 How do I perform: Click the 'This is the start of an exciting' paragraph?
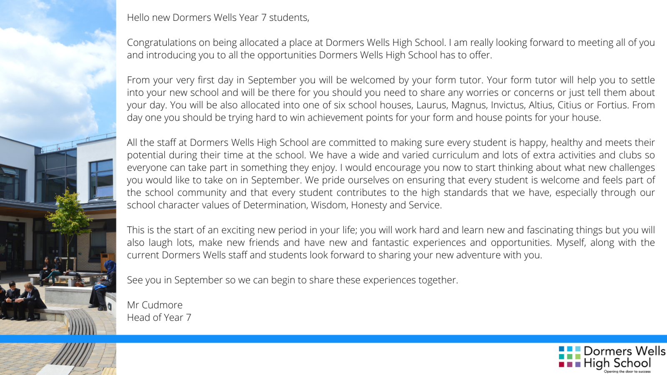tap(391, 242)
